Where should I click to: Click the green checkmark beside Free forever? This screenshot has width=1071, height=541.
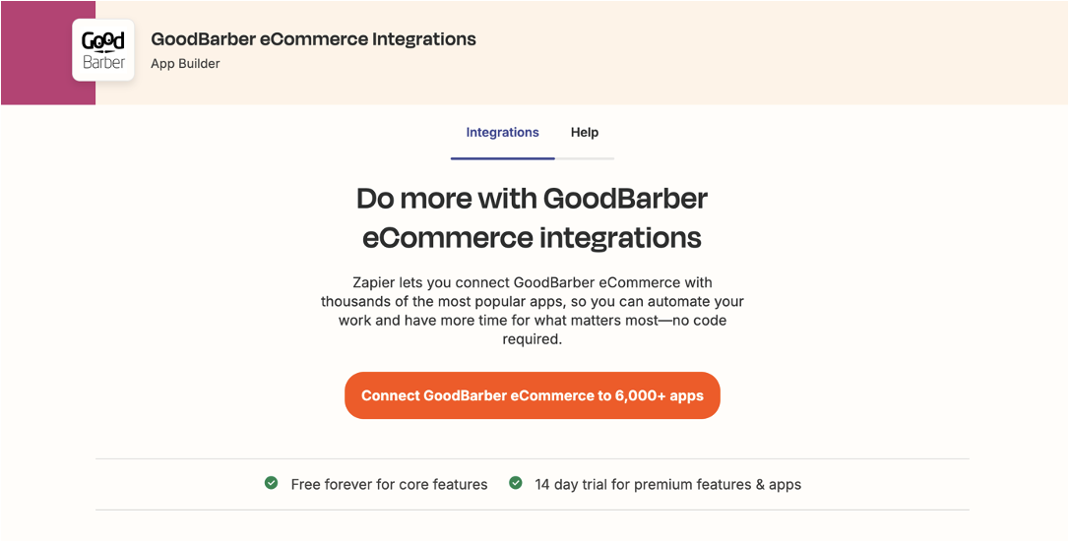(271, 483)
